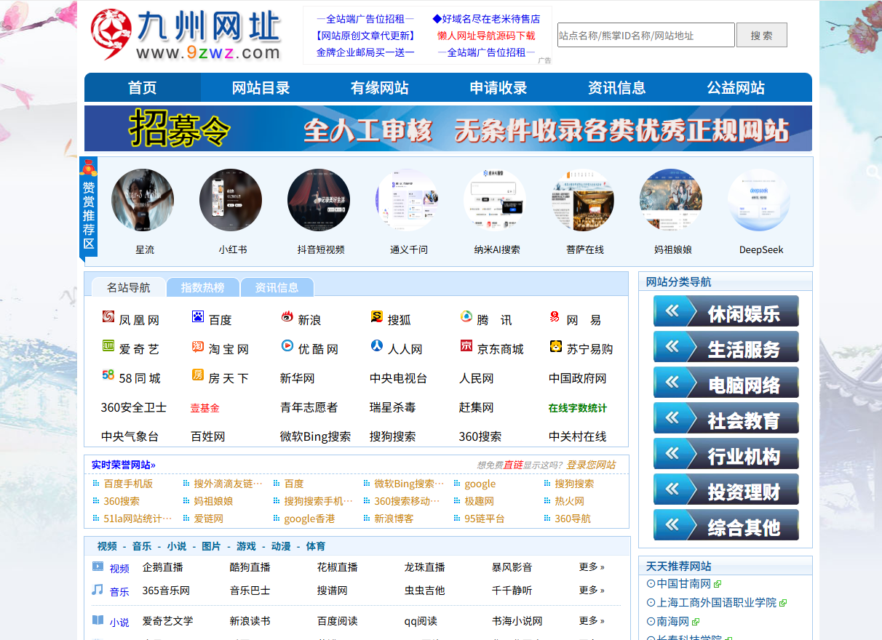This screenshot has height=640, width=882.
Task: Open the 小红书 circular thumbnail
Action: point(231,200)
